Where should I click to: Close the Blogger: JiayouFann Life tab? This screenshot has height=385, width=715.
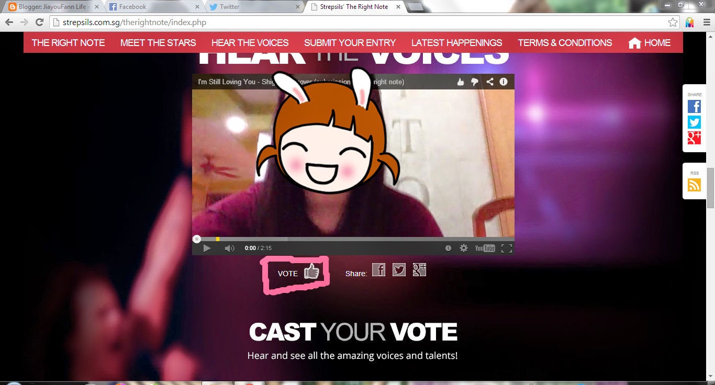click(96, 7)
